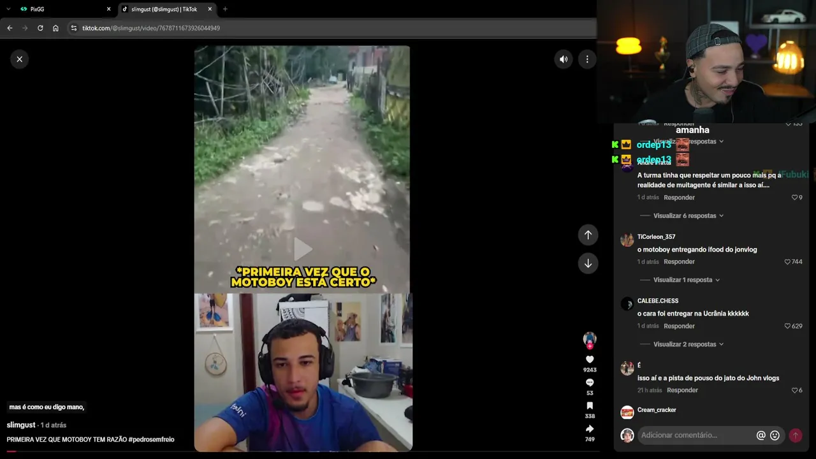Expand Visualizar 6 respostas
Image resolution: width=816 pixels, height=459 pixels.
click(x=688, y=216)
